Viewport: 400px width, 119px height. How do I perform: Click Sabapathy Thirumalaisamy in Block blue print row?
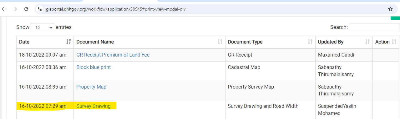pyautogui.click(x=344, y=71)
